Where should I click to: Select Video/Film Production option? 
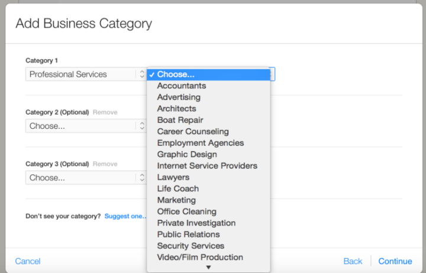[x=200, y=257]
